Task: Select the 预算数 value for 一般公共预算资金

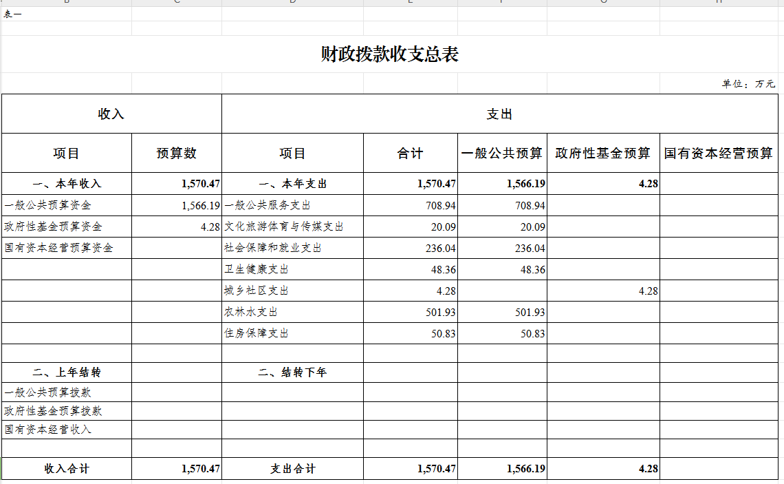Action: 177,205
